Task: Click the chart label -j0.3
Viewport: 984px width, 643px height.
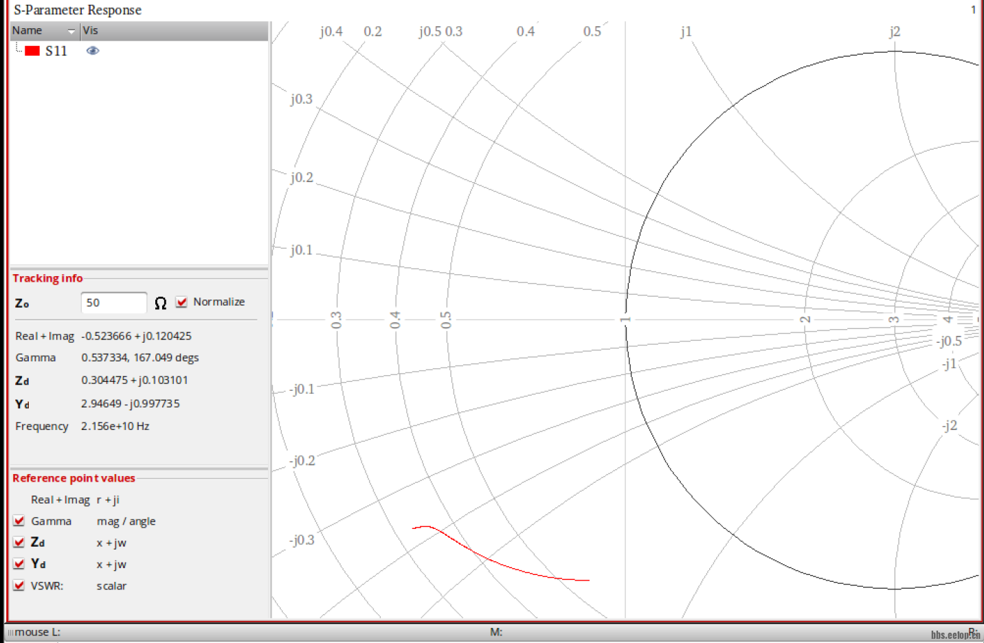Action: pos(302,540)
